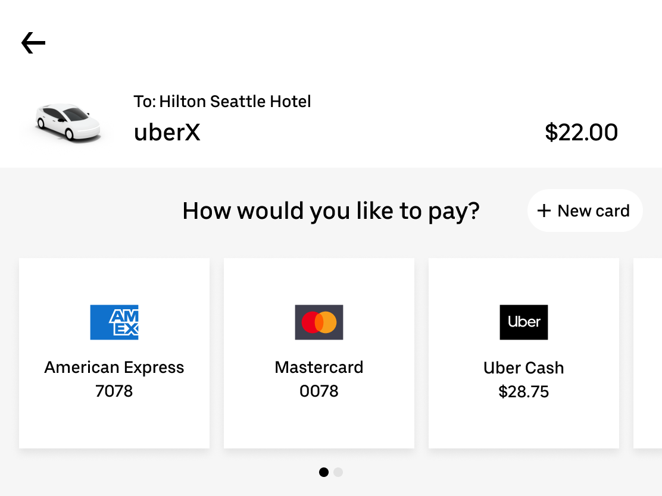Click the 'How would you like to pay?' heading
This screenshot has width=662, height=496.
point(331,211)
